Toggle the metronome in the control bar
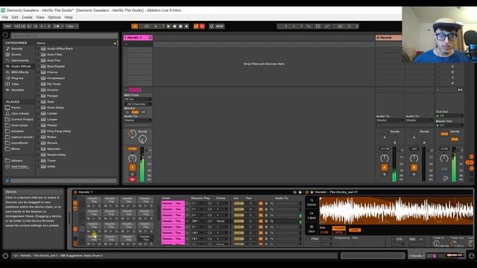The width and height of the screenshot is (477, 268). pyautogui.click(x=57, y=27)
